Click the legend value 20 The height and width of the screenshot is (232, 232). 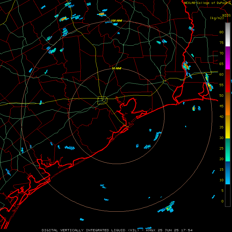point(221,159)
